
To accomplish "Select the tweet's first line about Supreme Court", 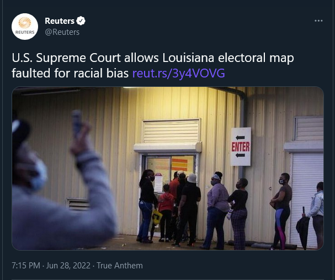I will [153, 58].
